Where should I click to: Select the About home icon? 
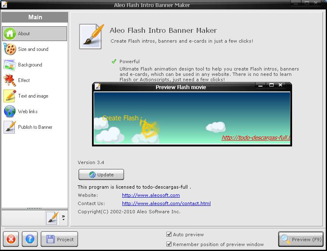point(10,34)
